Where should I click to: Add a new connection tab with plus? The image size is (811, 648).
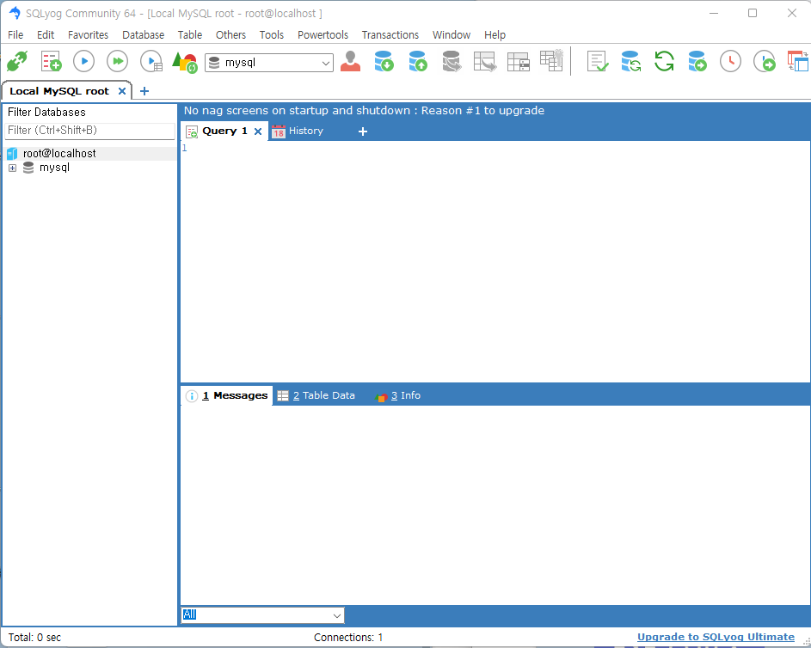click(144, 91)
